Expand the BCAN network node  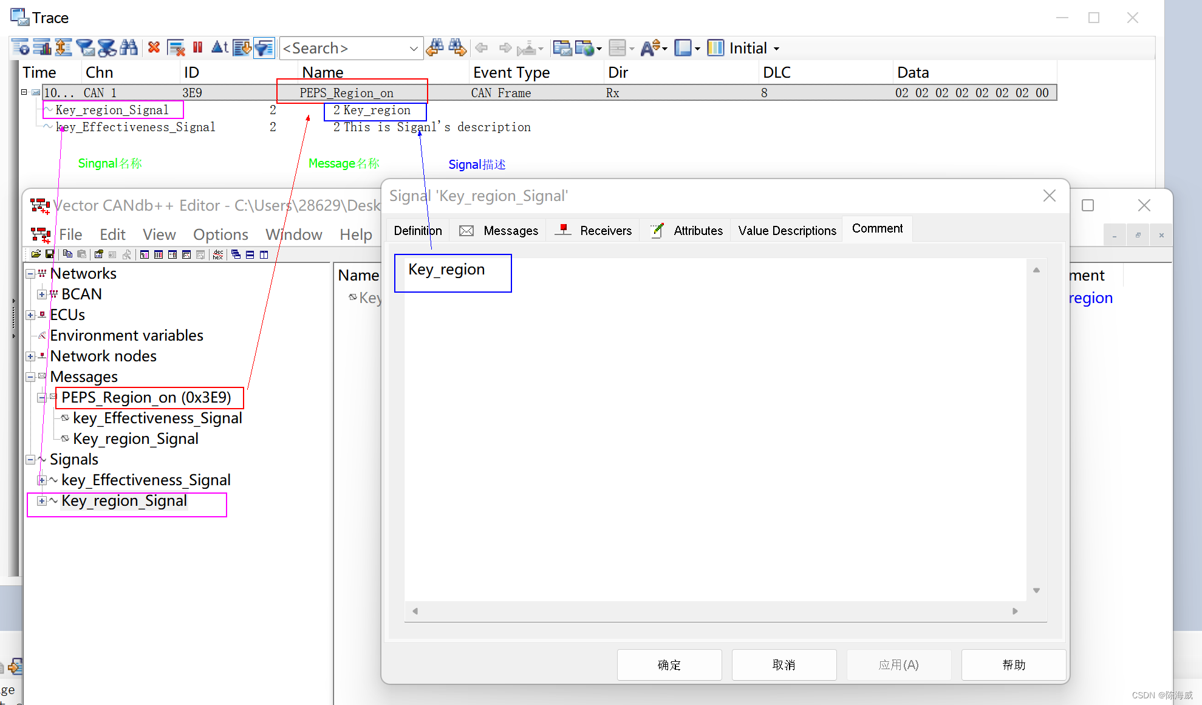tap(41, 295)
